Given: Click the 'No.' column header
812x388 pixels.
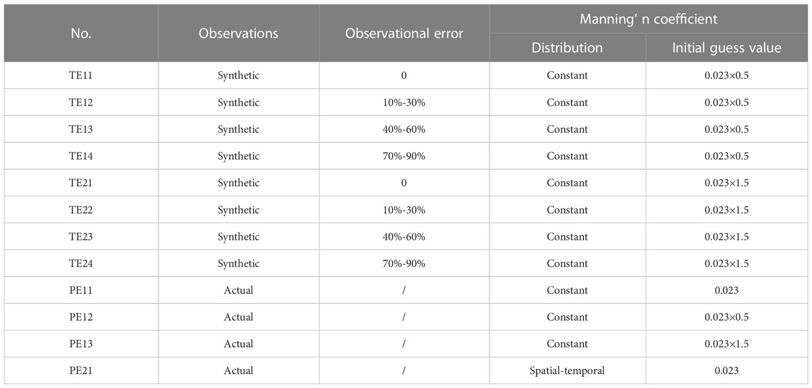Looking at the screenshot, I should click(81, 33).
